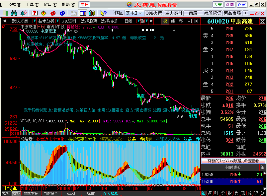Viewport: 267px width, 196px height.
Task: Select the bottom 标准 tab
Action: click(x=91, y=194)
